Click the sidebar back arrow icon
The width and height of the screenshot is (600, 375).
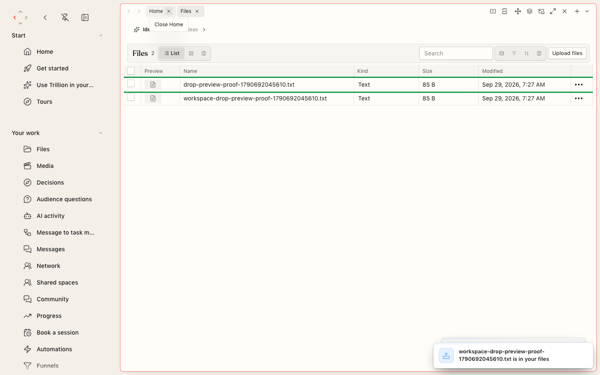[x=45, y=17]
